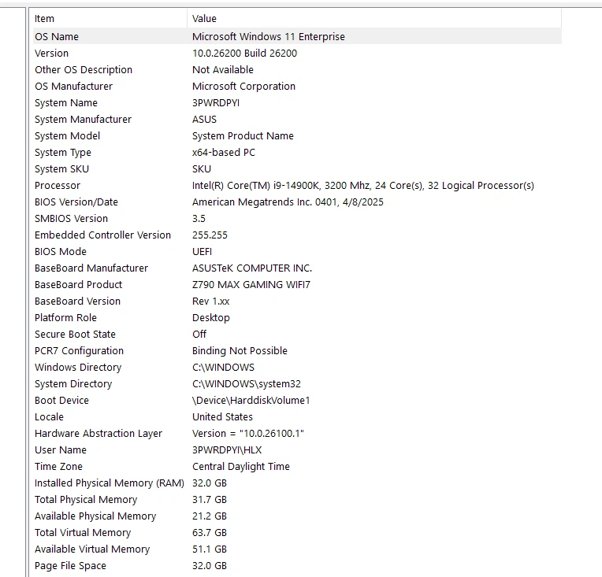Image resolution: width=602 pixels, height=577 pixels.
Task: Click the 255.255 value
Action: [x=210, y=235]
